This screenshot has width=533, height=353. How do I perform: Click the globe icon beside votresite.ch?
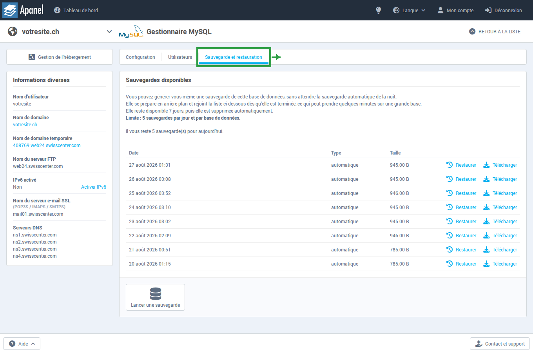[13, 31]
